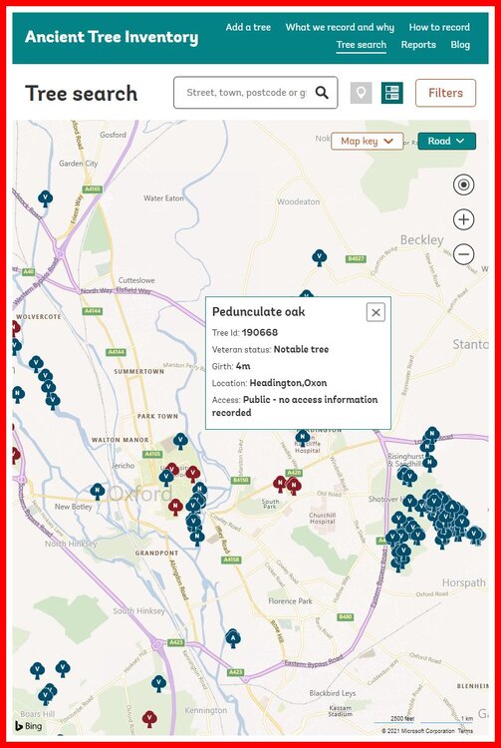Select the red tree marker near Kennington
Screen dimensions: 501x748
149,718
